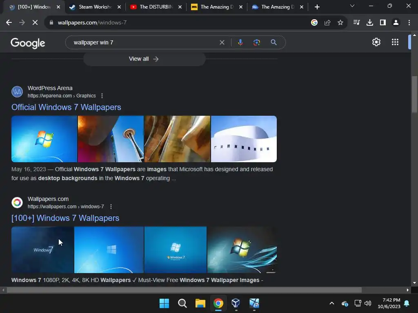Open Chrome downloads
The width and height of the screenshot is (418, 313).
(x=370, y=23)
